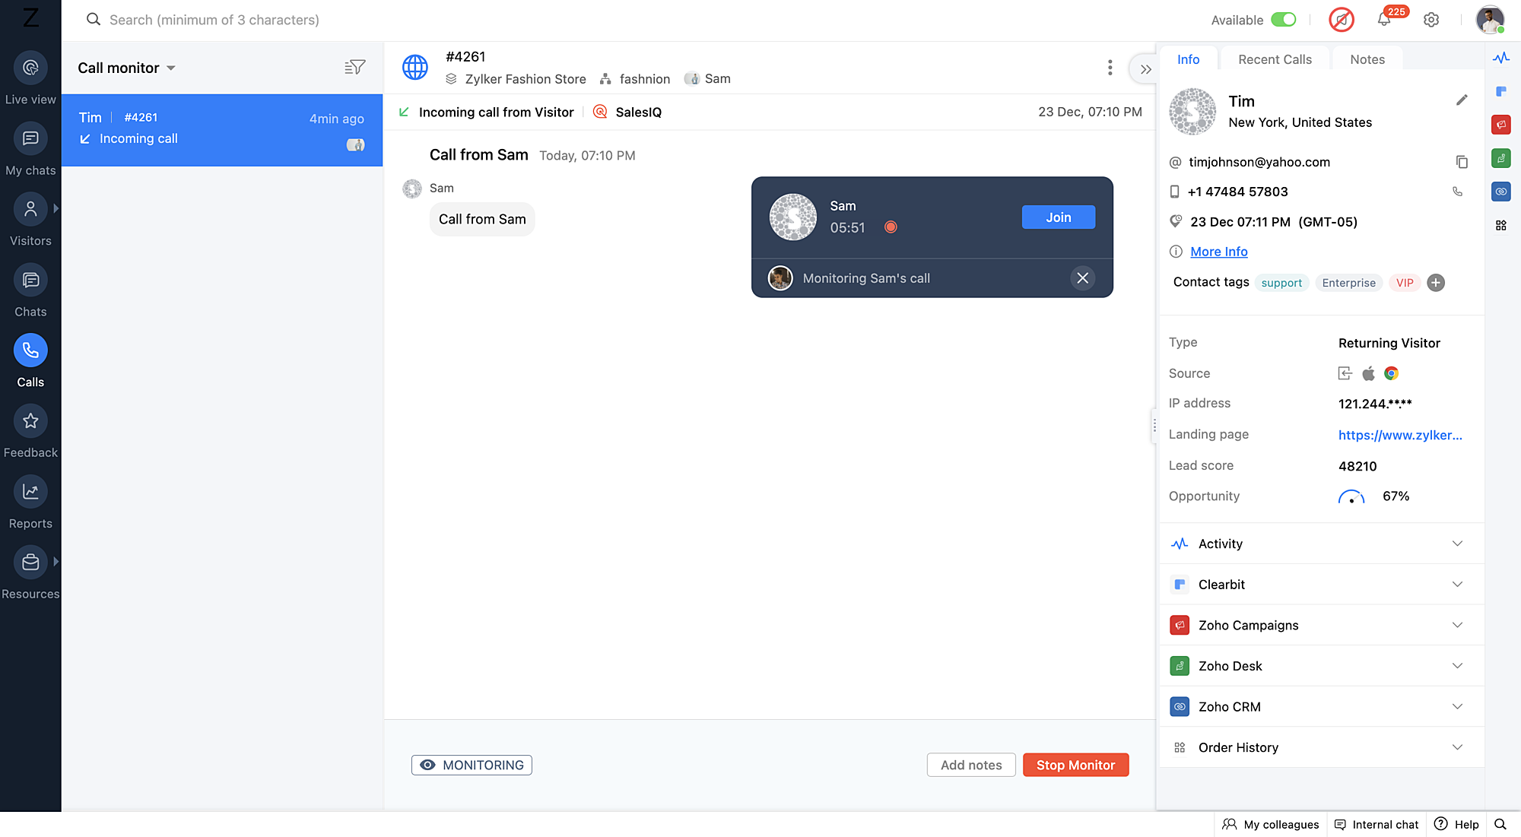Close the Monitoring Sam's call banner
This screenshot has height=837, width=1521.
click(1082, 278)
